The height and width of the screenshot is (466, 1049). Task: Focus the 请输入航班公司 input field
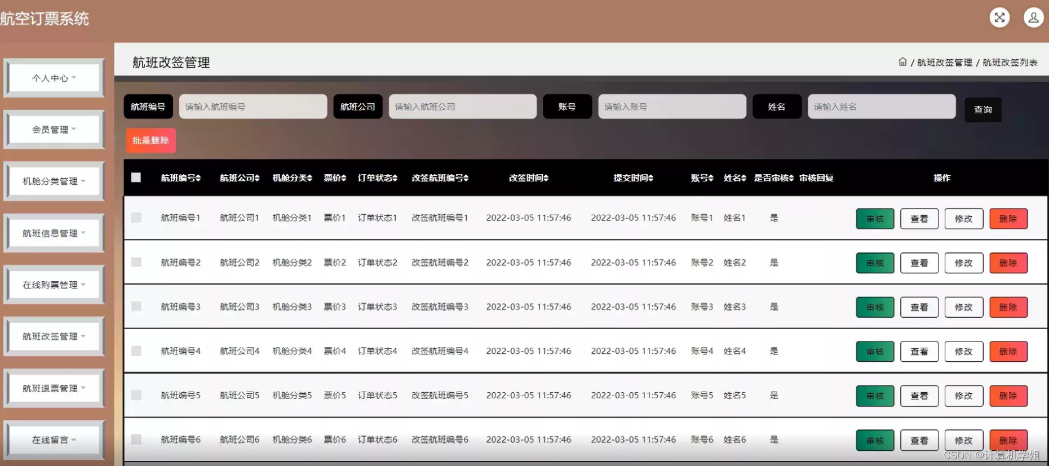[x=463, y=106]
